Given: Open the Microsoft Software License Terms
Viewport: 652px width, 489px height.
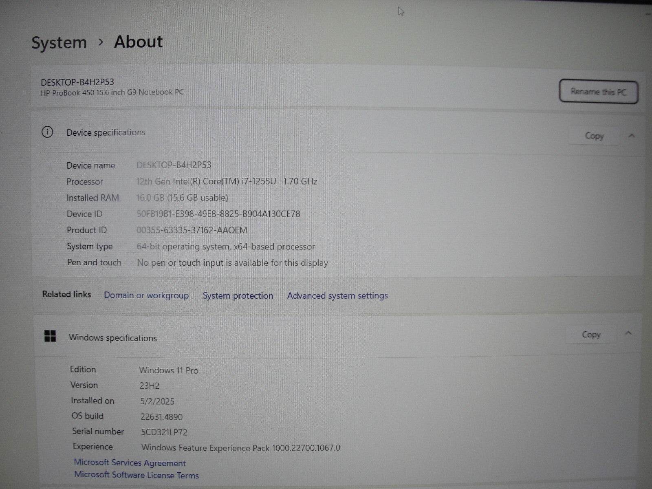Looking at the screenshot, I should click(x=136, y=475).
